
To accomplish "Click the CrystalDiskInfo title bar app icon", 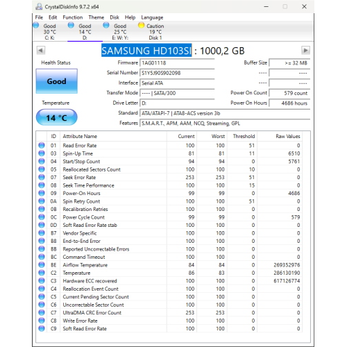I will (39, 6).
